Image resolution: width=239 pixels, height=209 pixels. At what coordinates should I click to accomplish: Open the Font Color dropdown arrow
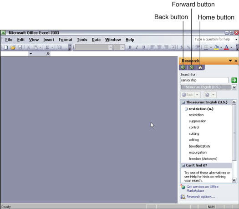point(231,47)
